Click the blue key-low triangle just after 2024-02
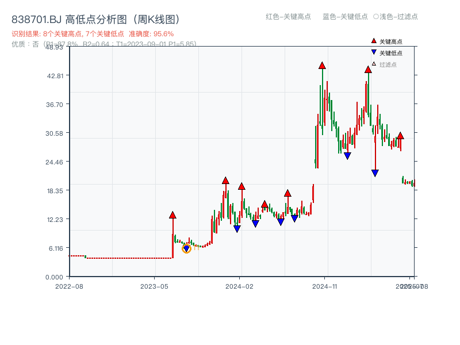The width and height of the screenshot is (460, 345). tap(255, 224)
